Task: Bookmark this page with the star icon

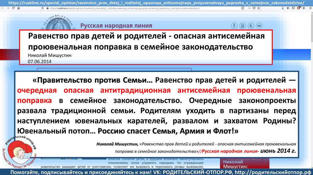Action: point(259,8)
